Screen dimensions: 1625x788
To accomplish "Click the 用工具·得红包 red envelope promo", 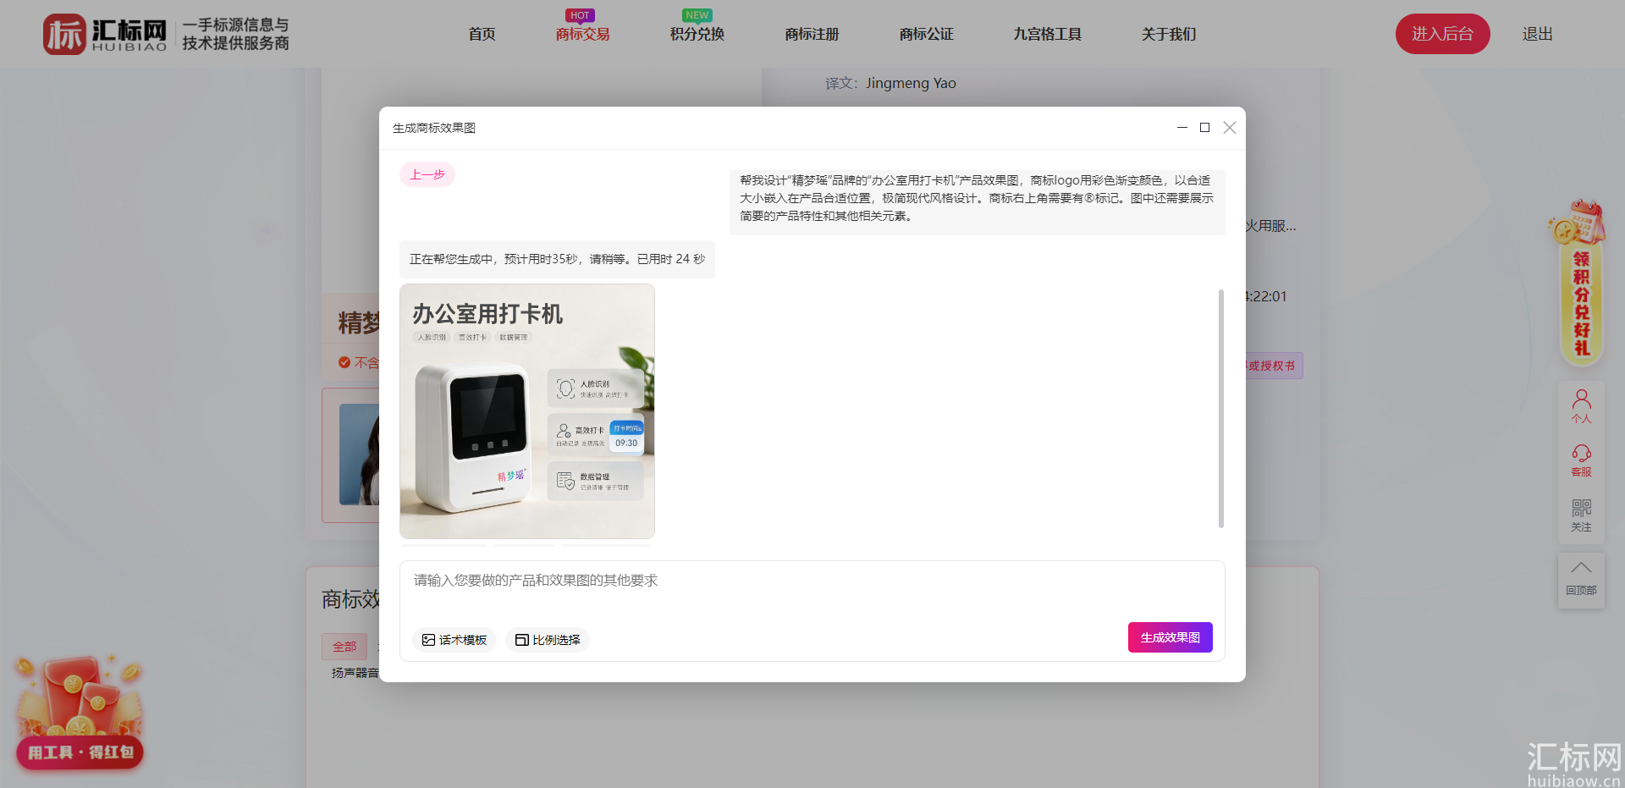I will click(x=80, y=713).
